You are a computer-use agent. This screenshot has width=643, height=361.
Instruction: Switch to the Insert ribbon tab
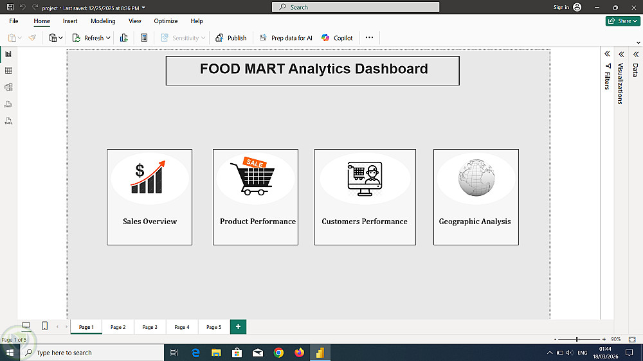click(x=70, y=21)
